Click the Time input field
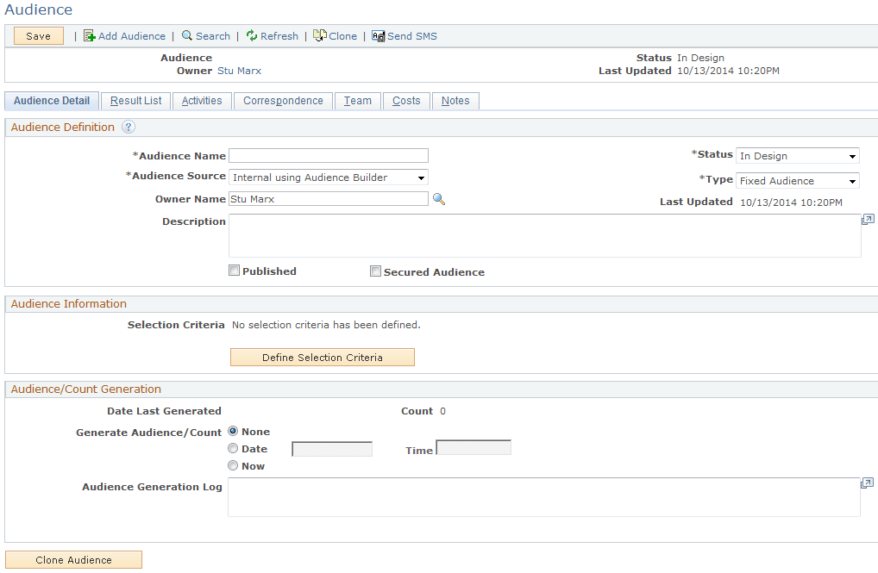This screenshot has height=573, width=878. tap(473, 448)
